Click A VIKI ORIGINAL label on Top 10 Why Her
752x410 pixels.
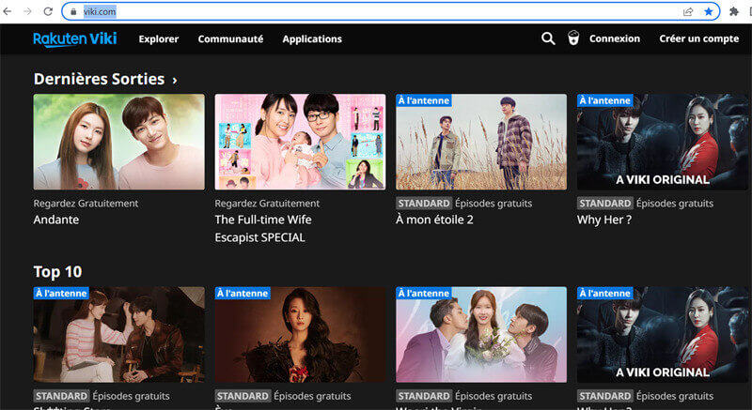coord(663,372)
